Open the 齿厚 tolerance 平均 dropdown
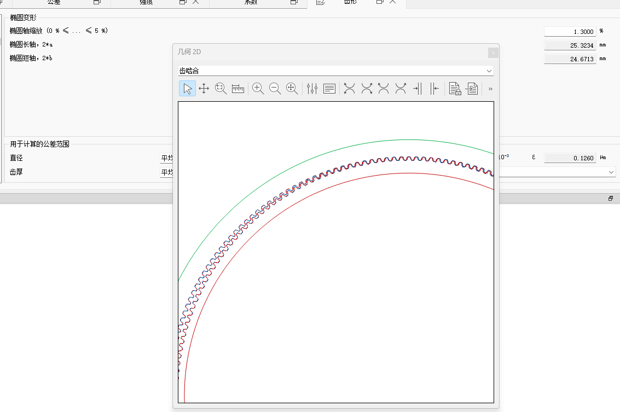Screen dimensions: 620x412 [166, 172]
